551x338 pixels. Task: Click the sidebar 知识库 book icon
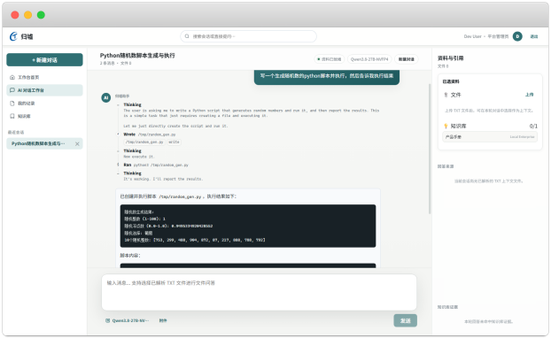coord(12,116)
